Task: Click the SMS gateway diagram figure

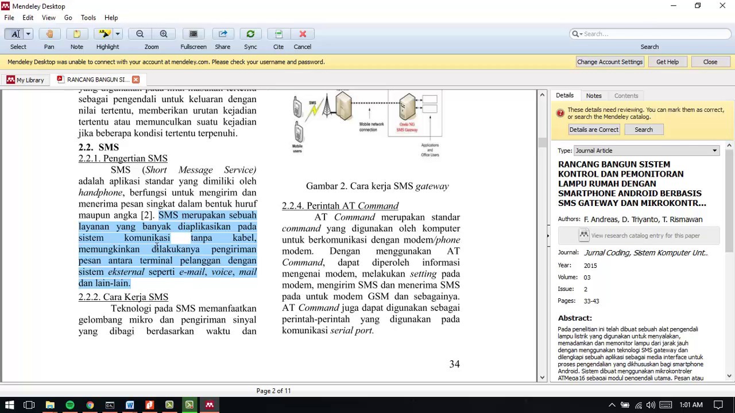Action: click(367, 124)
